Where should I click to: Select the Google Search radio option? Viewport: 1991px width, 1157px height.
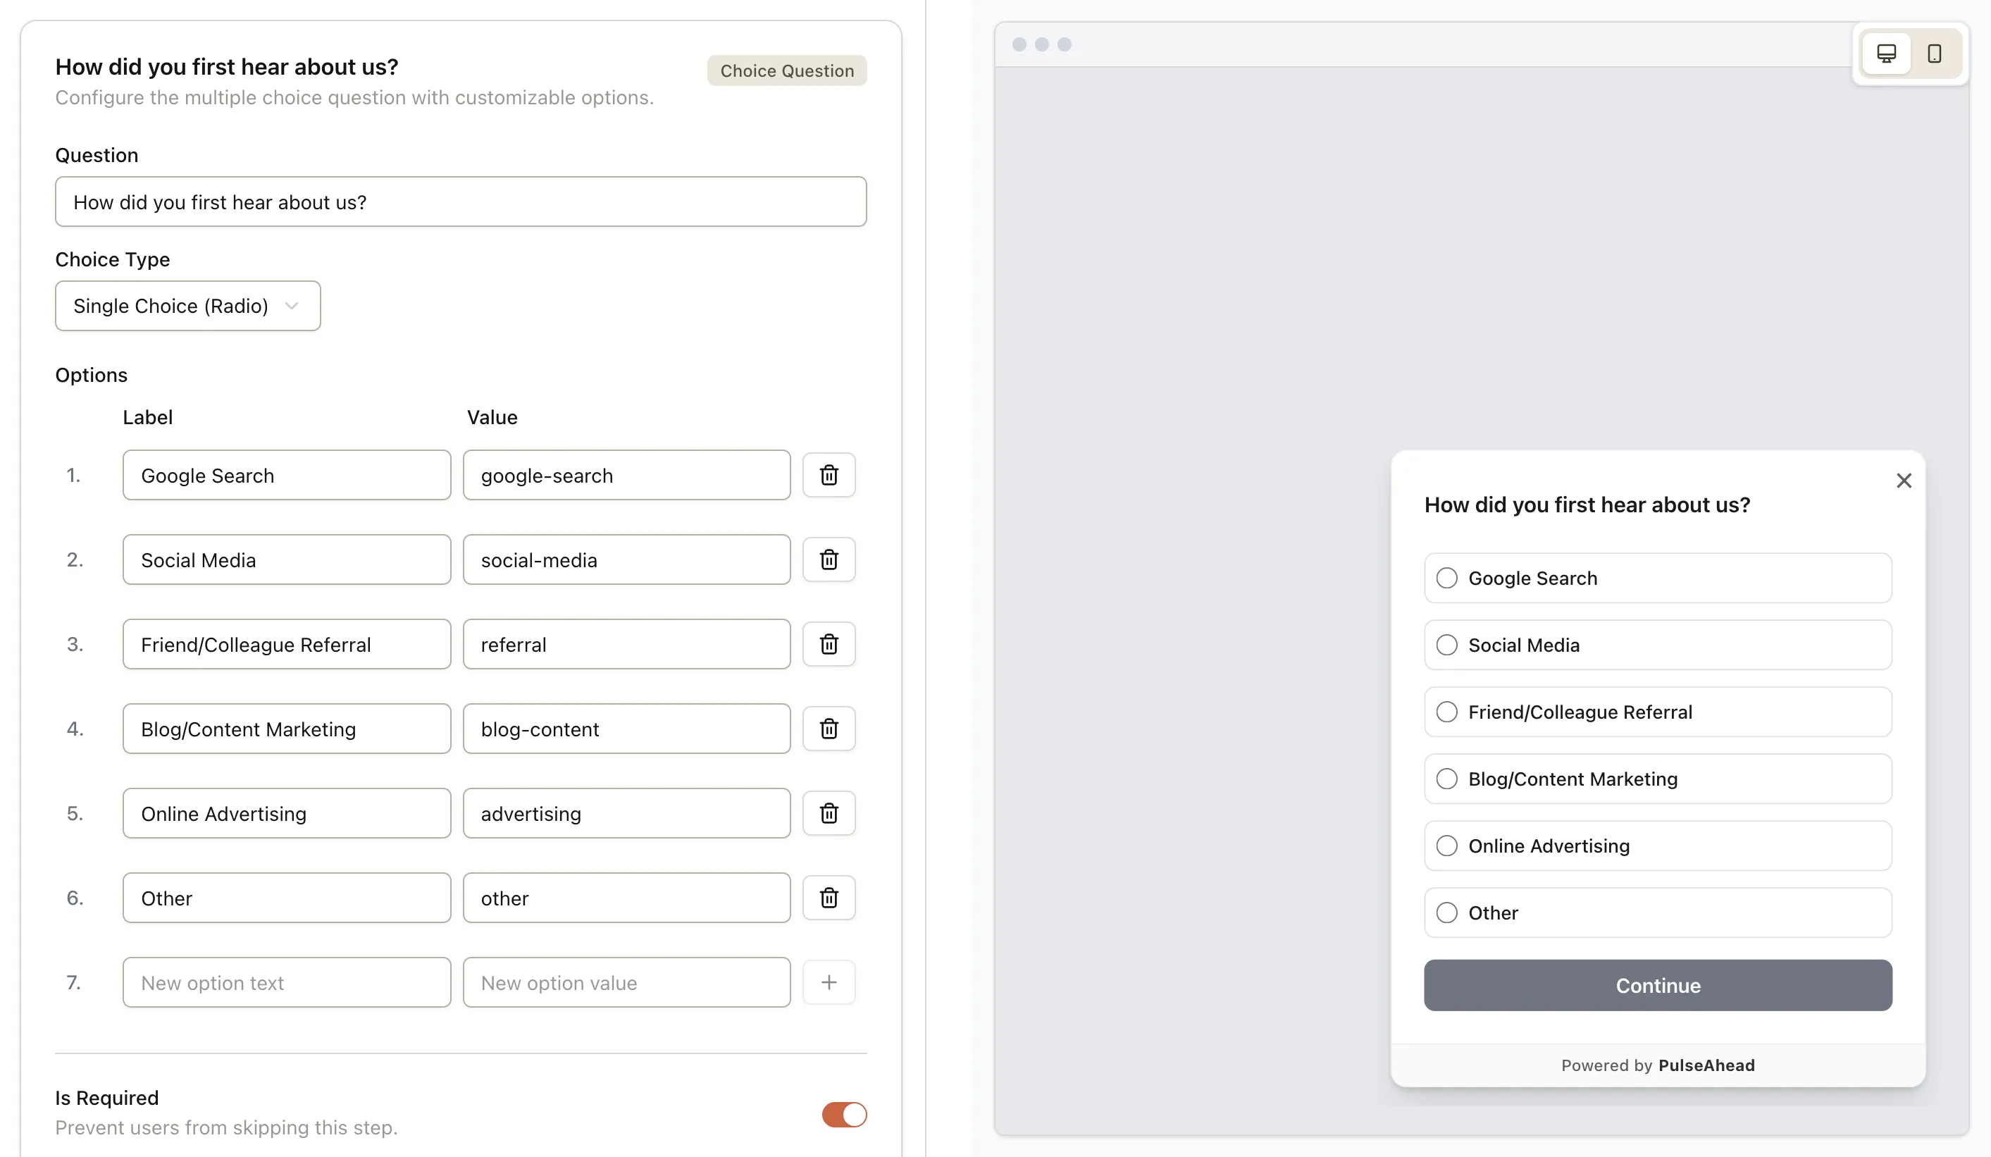[1446, 578]
